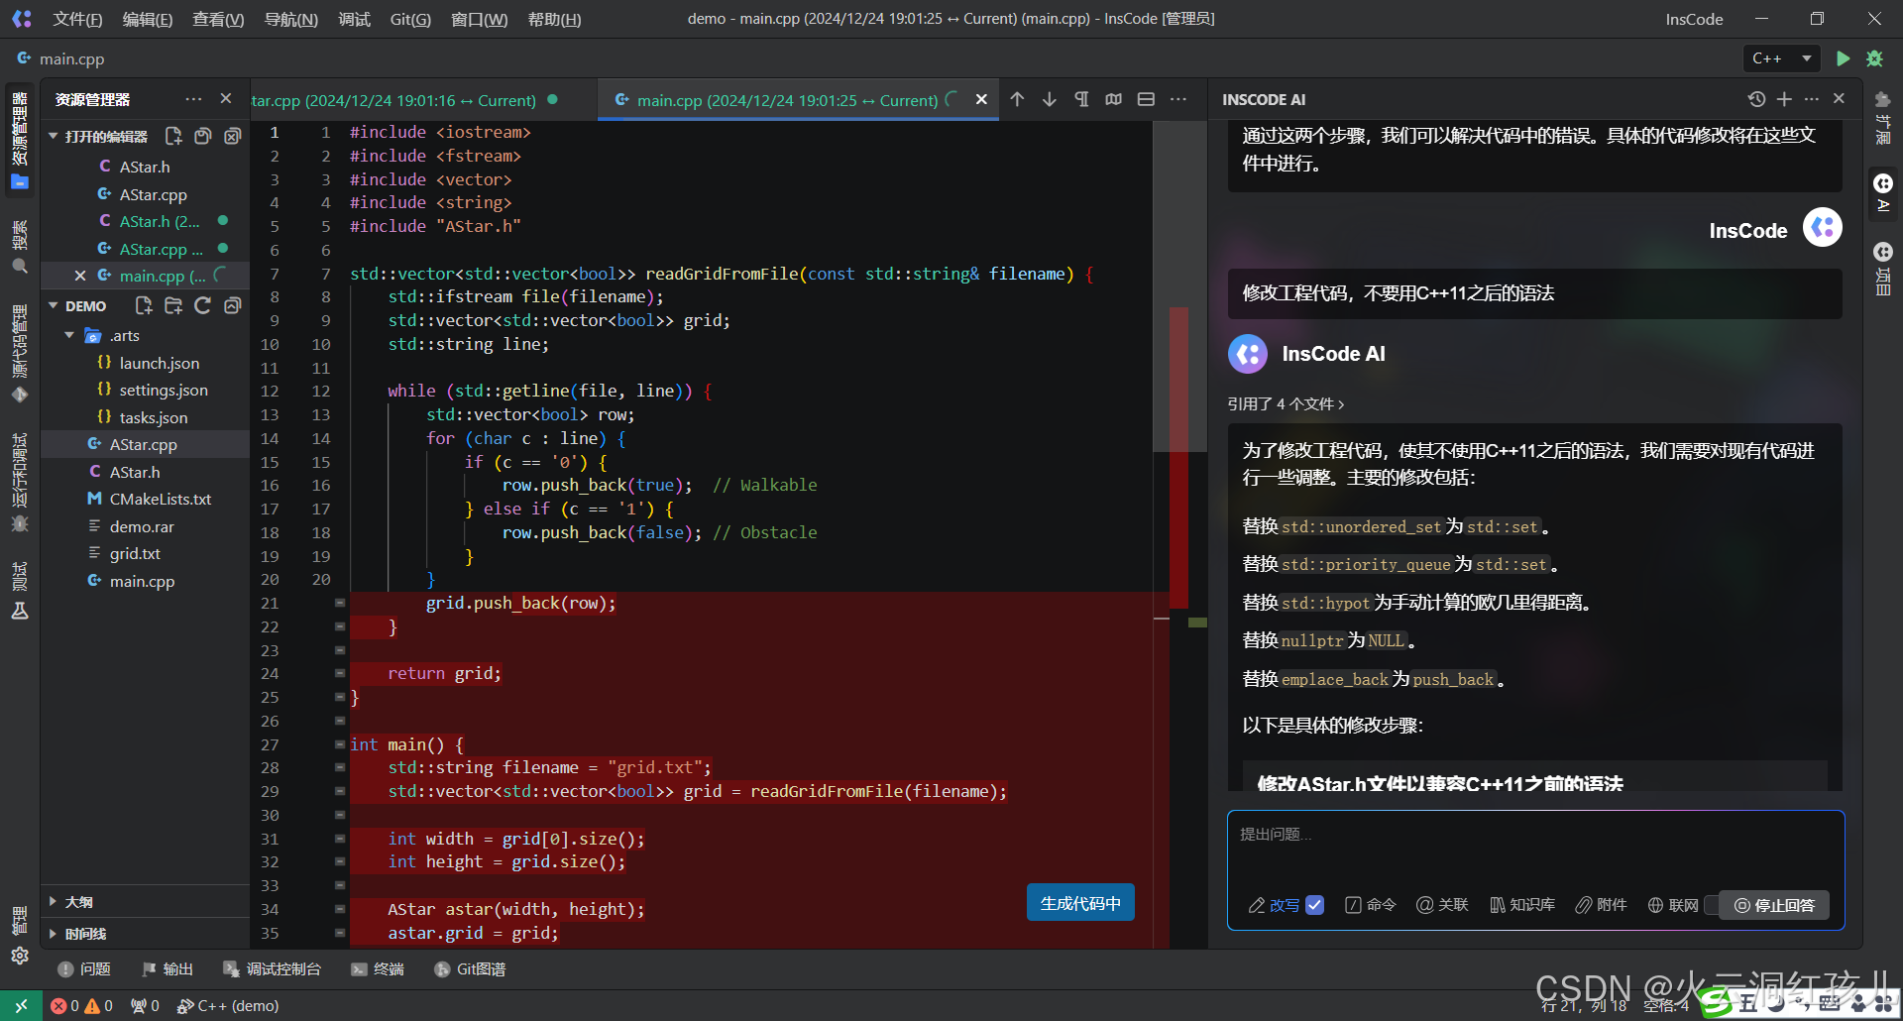Viewport: 1903px width, 1021px height.
Task: Open INSCODE AI panel more options
Action: (1812, 99)
